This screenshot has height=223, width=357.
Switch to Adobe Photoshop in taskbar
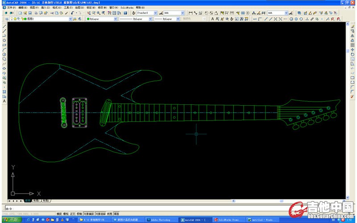160,220
